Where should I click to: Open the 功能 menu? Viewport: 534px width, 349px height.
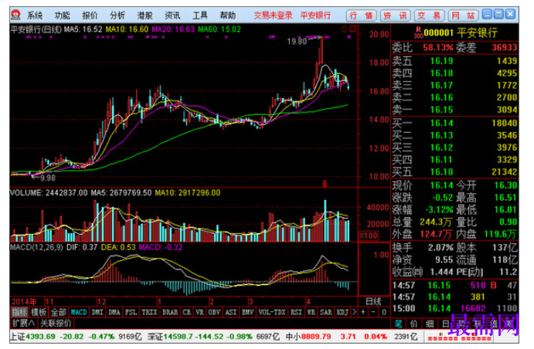(x=63, y=15)
